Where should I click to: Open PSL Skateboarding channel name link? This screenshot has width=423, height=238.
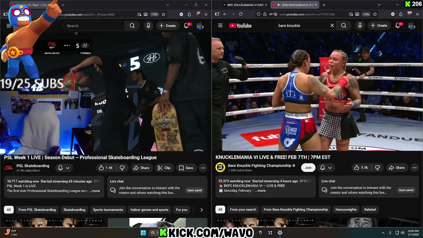click(33, 166)
